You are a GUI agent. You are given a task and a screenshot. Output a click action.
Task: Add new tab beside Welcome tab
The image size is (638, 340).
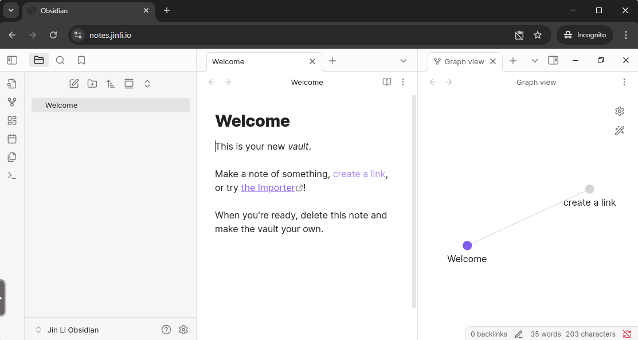[332, 61]
